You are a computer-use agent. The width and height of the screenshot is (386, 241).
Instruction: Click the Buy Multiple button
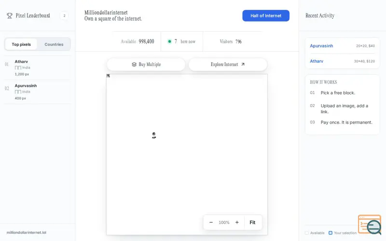coord(146,65)
